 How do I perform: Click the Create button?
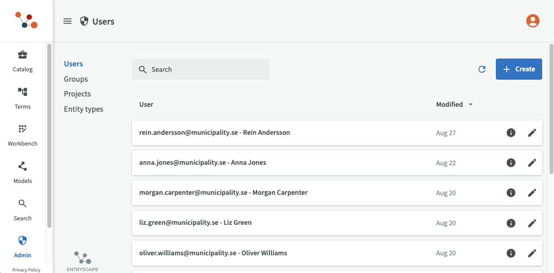pyautogui.click(x=519, y=69)
